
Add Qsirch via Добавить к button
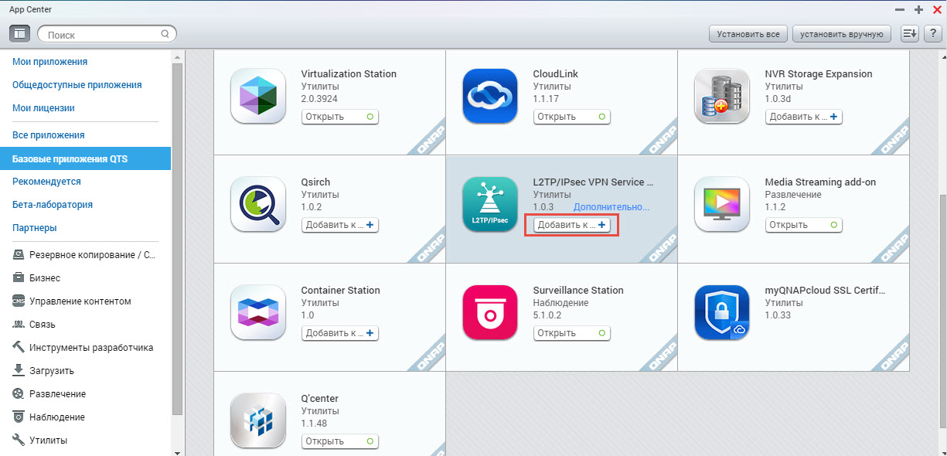(x=340, y=225)
